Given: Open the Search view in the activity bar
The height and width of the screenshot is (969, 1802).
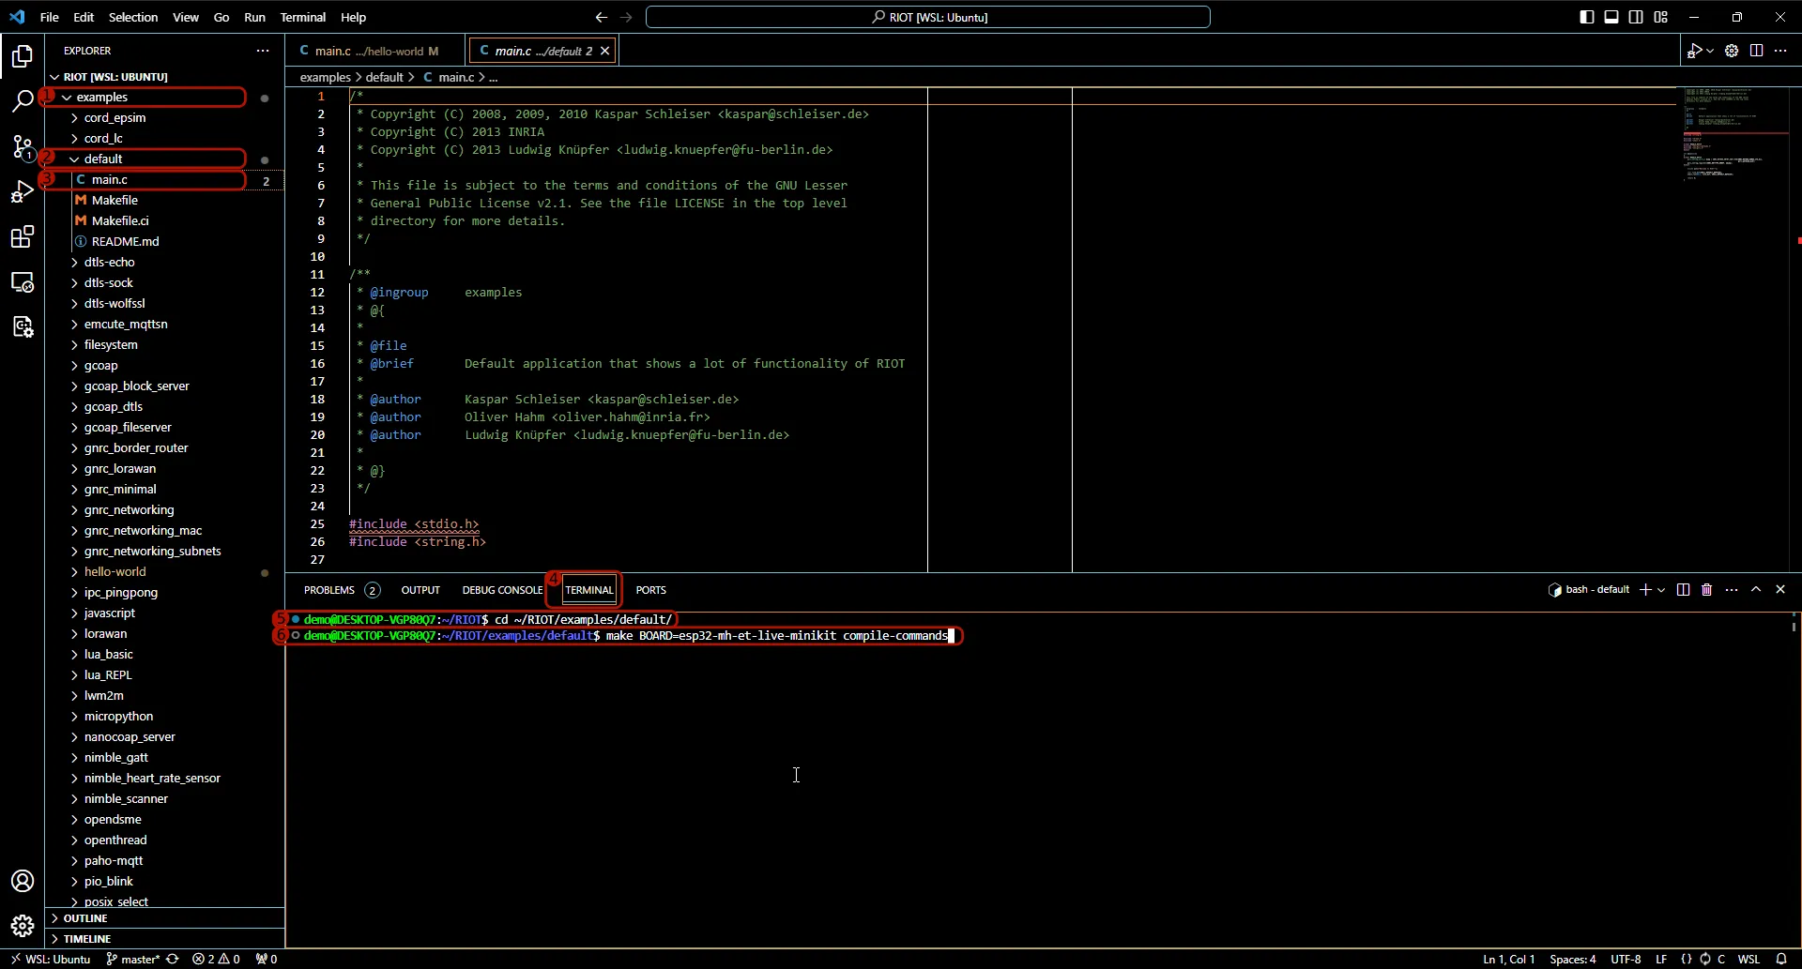Looking at the screenshot, I should [x=21, y=99].
